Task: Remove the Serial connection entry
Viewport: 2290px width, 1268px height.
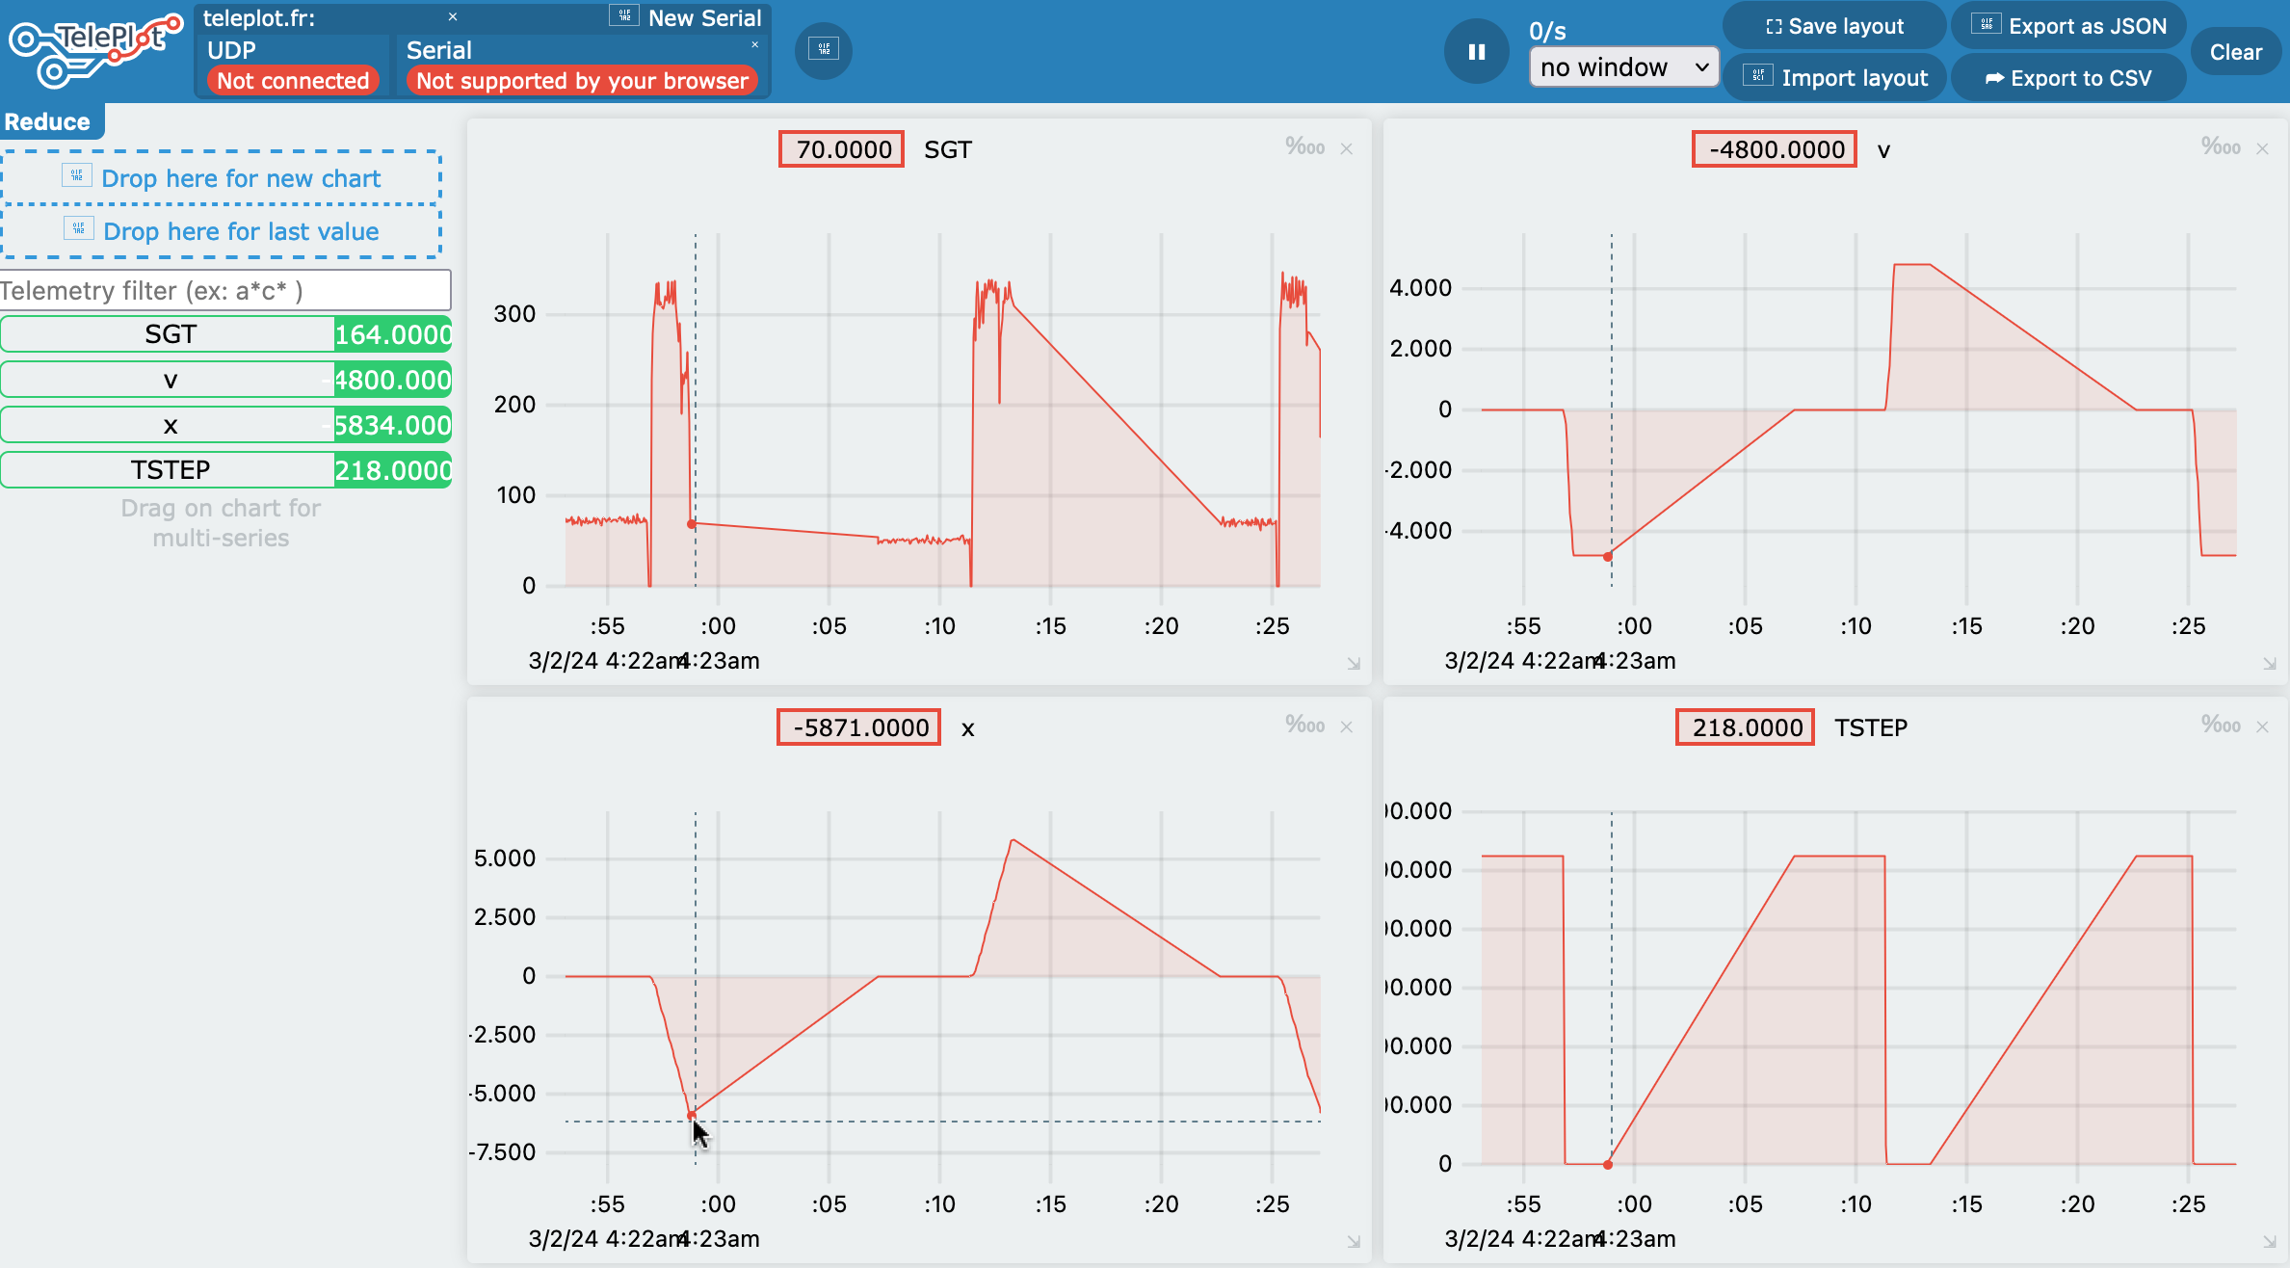Action: [x=754, y=44]
